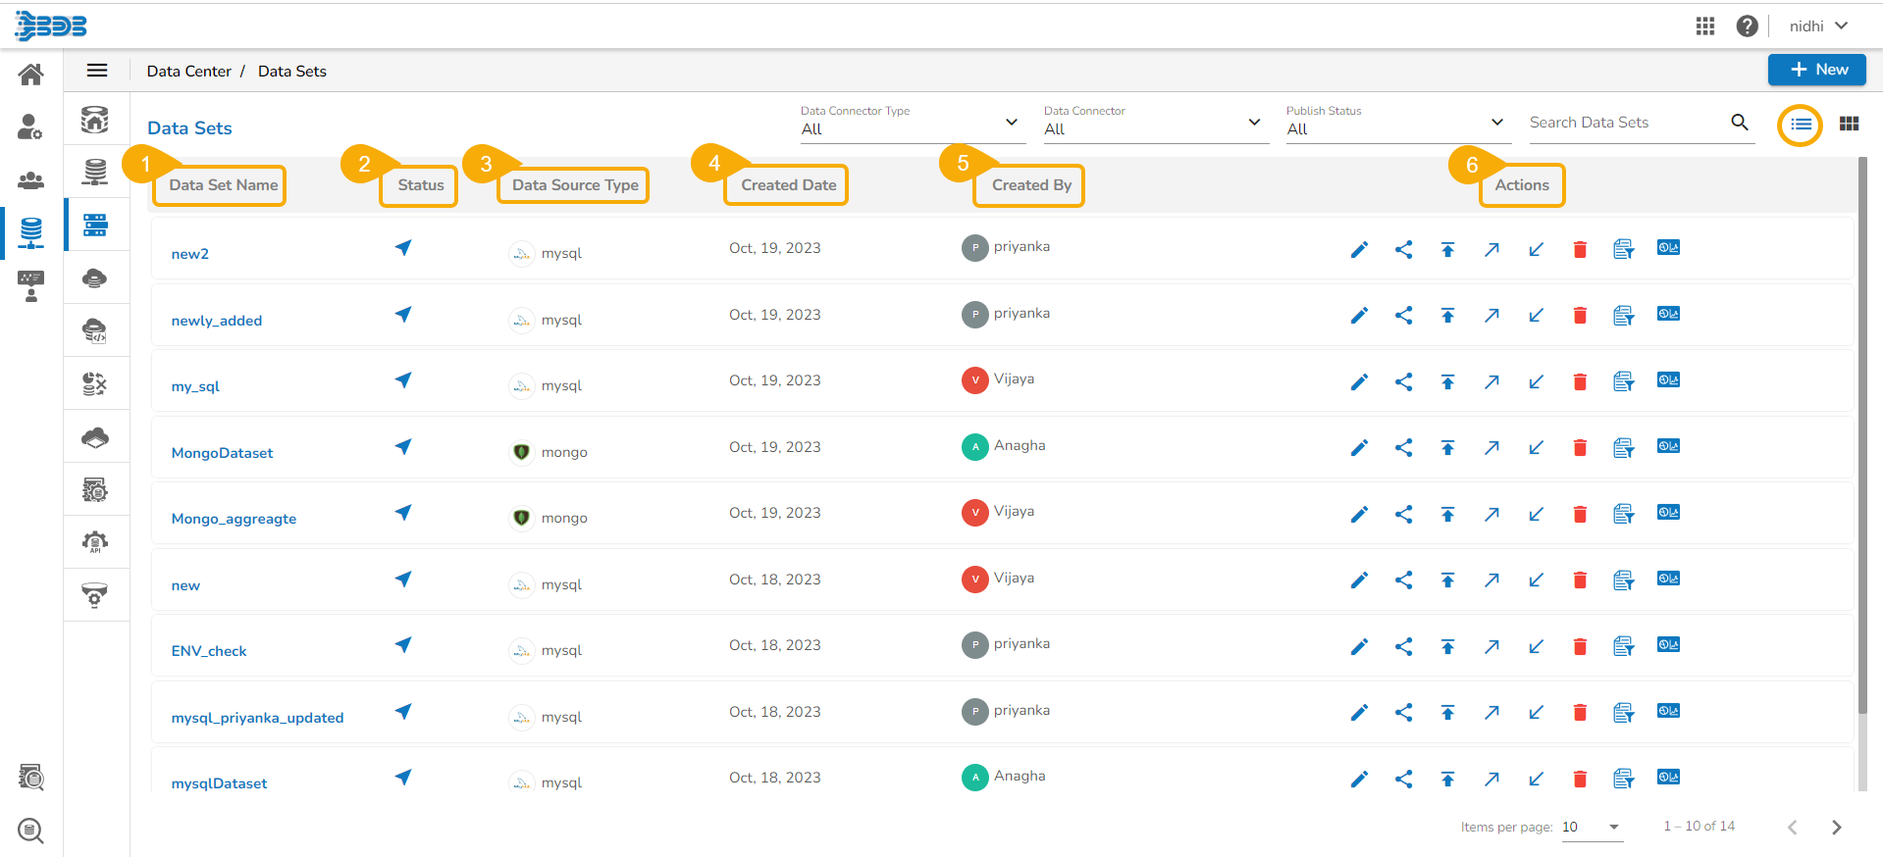Open the apps grid icon in header
This screenshot has width=1883, height=857.
[x=1705, y=26]
